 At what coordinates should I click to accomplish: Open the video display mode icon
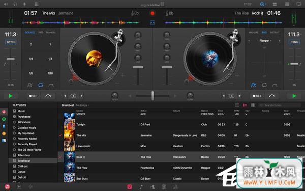point(299,4)
